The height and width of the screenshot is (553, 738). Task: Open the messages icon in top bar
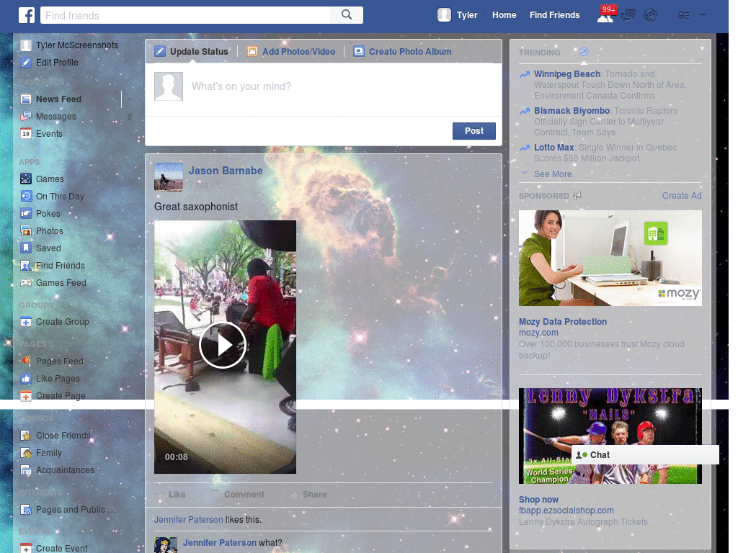[x=628, y=16]
